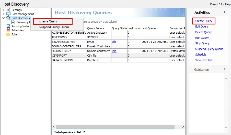Click the Running Instances icon
Screen dimensions: 231x135
pyautogui.click(x=8, y=26)
